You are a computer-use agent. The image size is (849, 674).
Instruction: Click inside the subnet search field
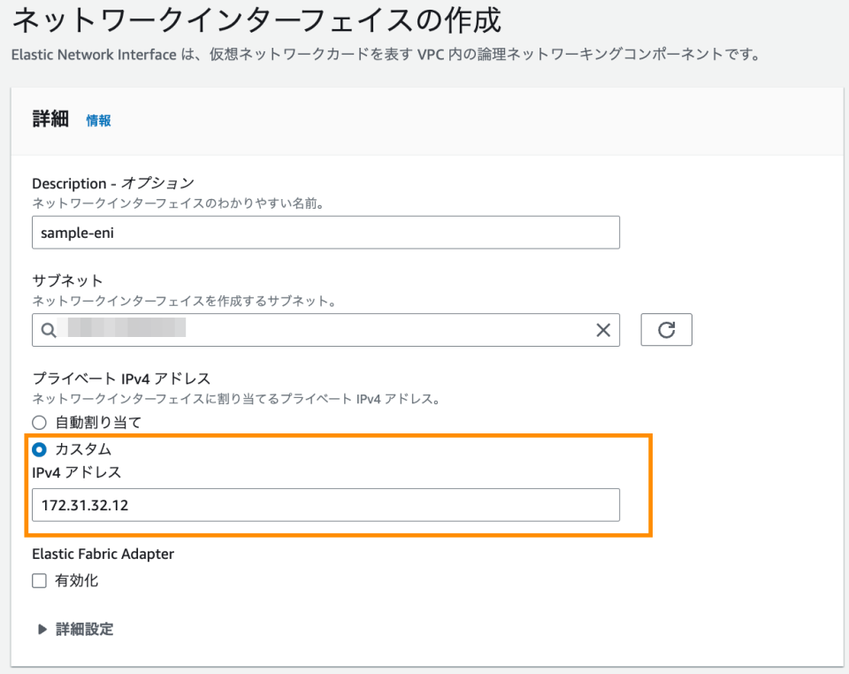coord(265,329)
